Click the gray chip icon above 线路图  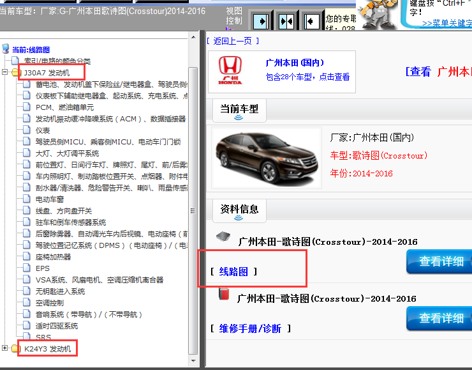click(x=223, y=236)
